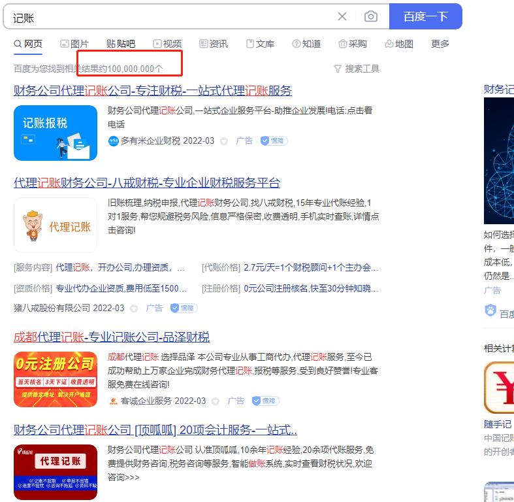Click the 多有米企业财税 logo icon
This screenshot has width=514, height=502.
tap(113, 141)
